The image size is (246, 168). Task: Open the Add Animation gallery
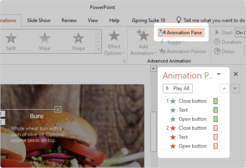point(143,42)
